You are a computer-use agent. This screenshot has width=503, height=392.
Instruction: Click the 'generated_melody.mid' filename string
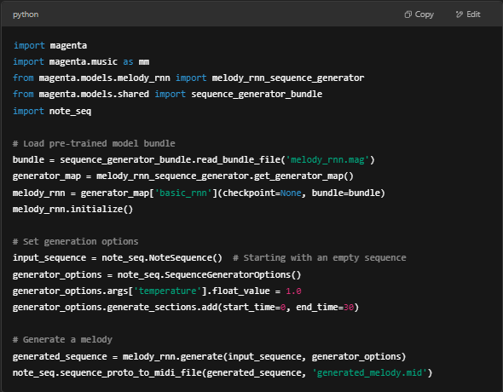pos(369,372)
